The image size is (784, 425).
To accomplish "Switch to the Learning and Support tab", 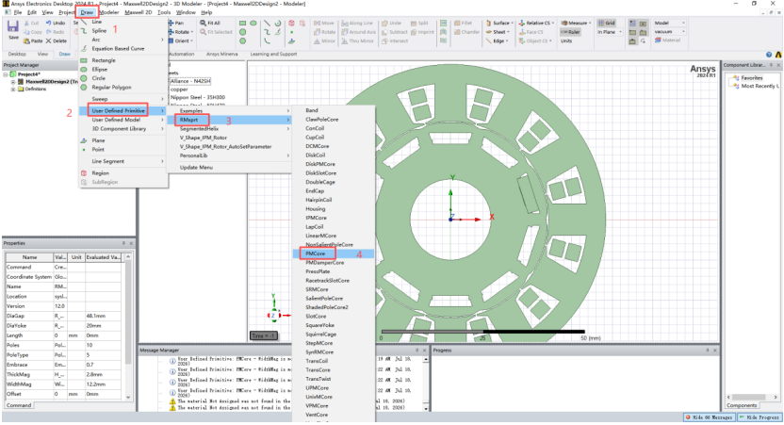I will (273, 54).
